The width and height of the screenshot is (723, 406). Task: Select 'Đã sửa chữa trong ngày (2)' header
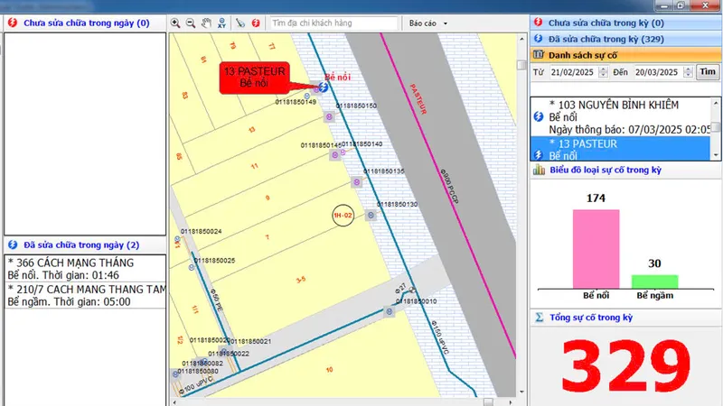[x=85, y=245]
